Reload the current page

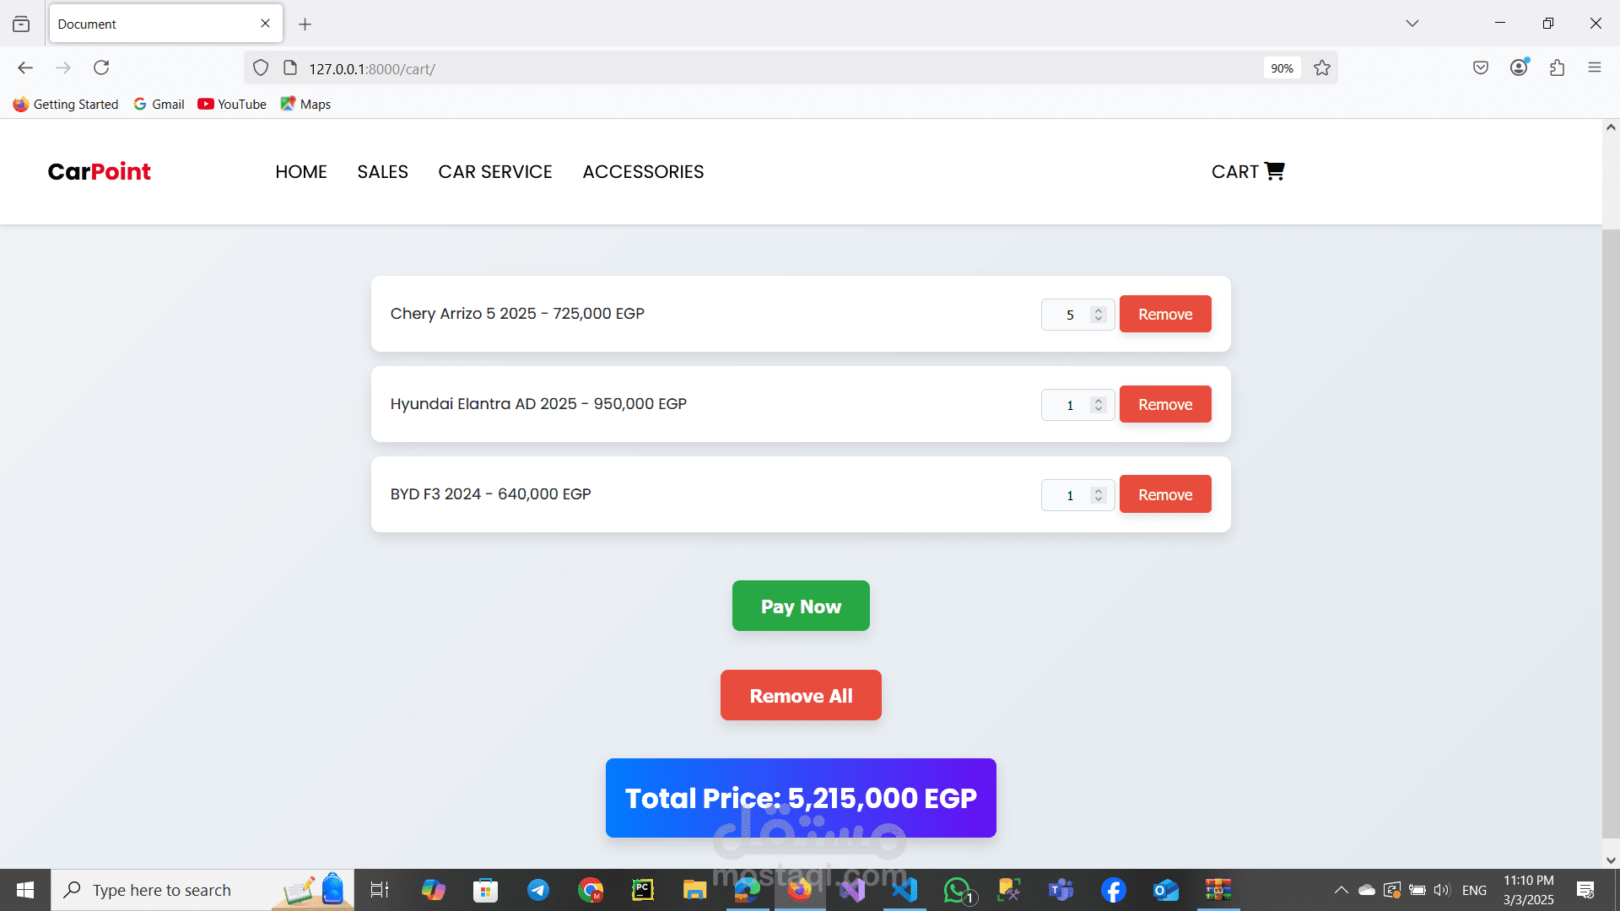101,67
